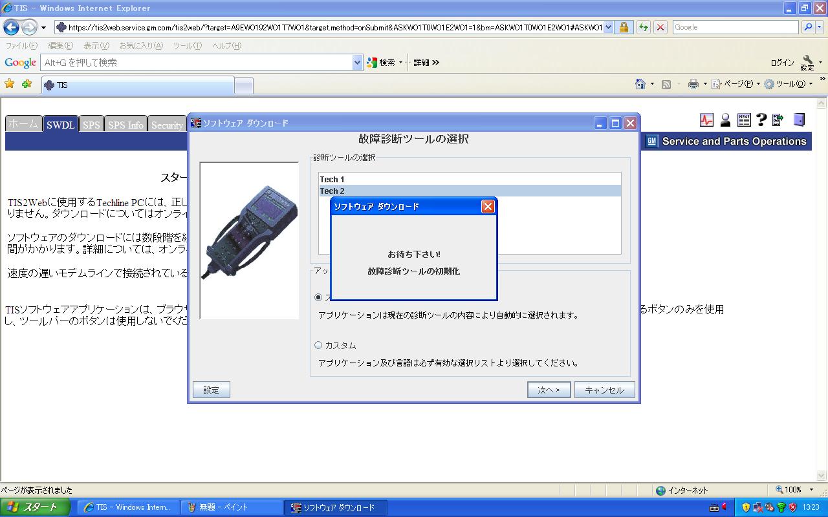Click the Add to Favorites star-plus icon
Image resolution: width=828 pixels, height=517 pixels.
[x=27, y=84]
